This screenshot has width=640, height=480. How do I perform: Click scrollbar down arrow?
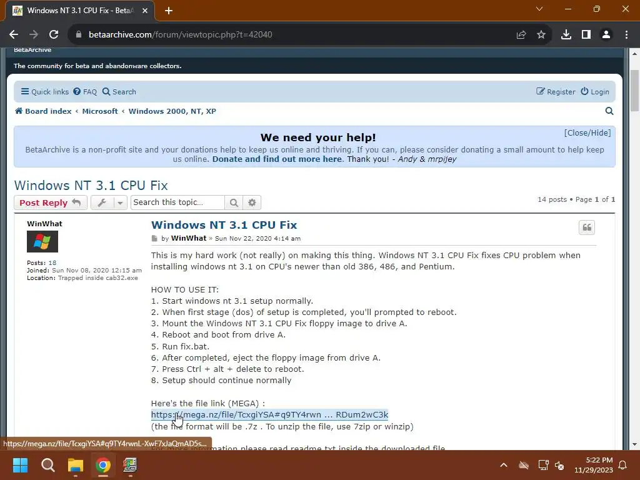tap(634, 444)
